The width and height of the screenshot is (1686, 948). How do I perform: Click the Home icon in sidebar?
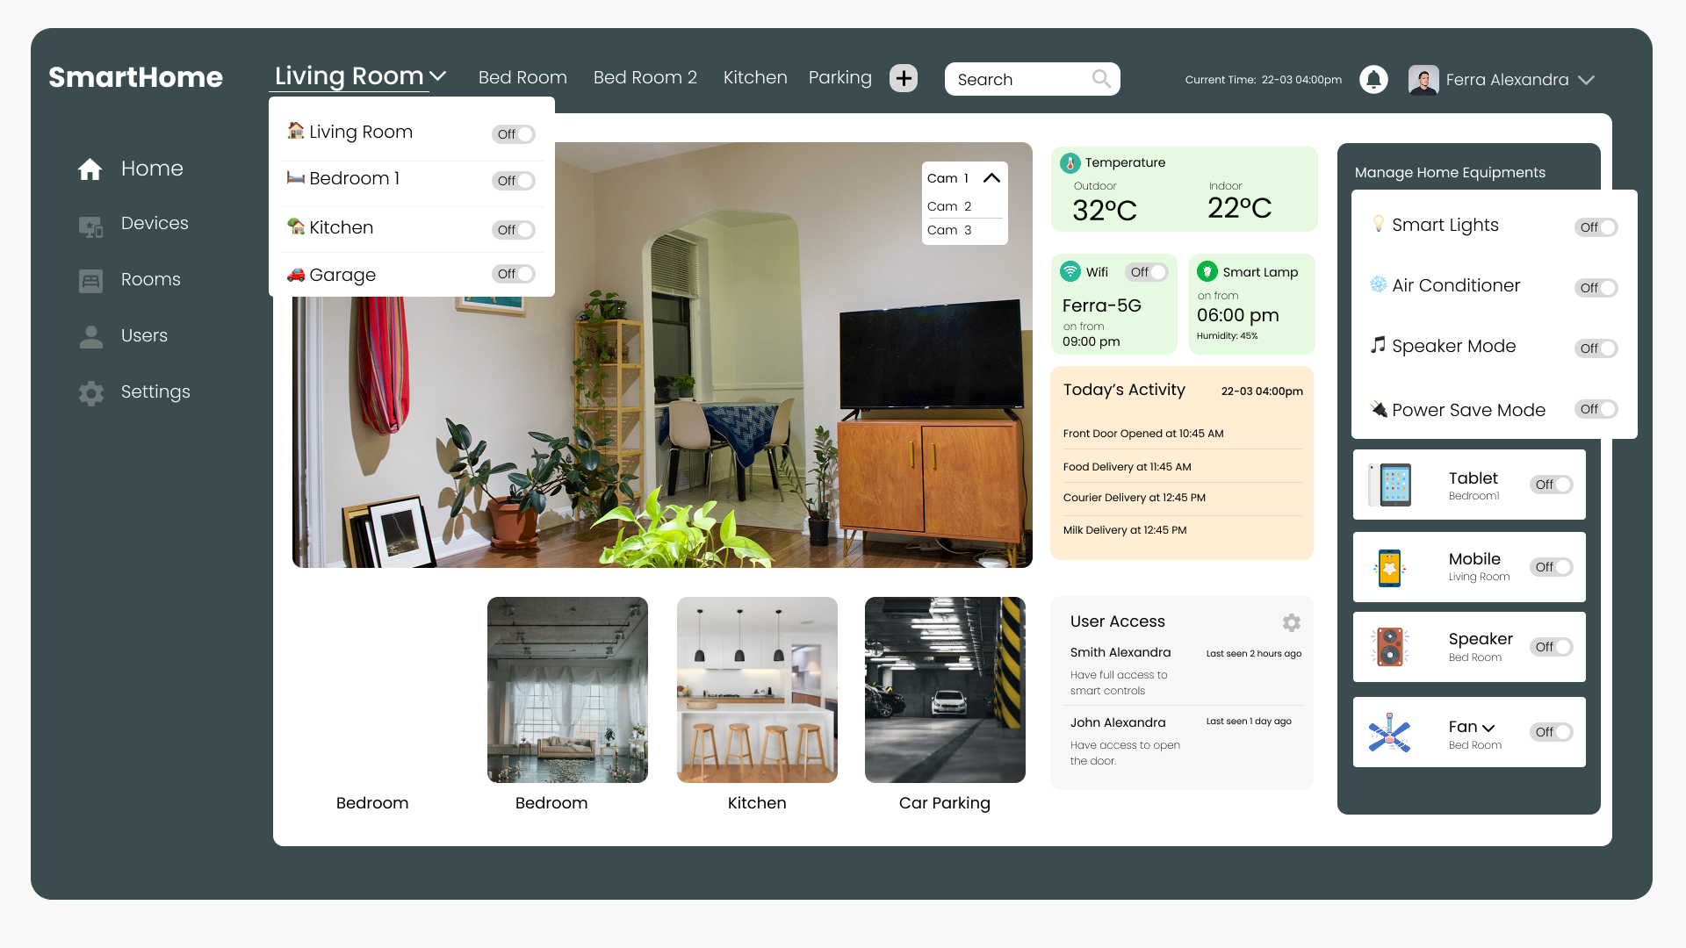click(90, 169)
